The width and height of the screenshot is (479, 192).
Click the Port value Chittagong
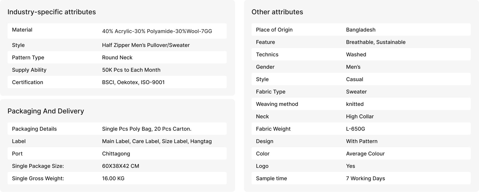pyautogui.click(x=116, y=154)
